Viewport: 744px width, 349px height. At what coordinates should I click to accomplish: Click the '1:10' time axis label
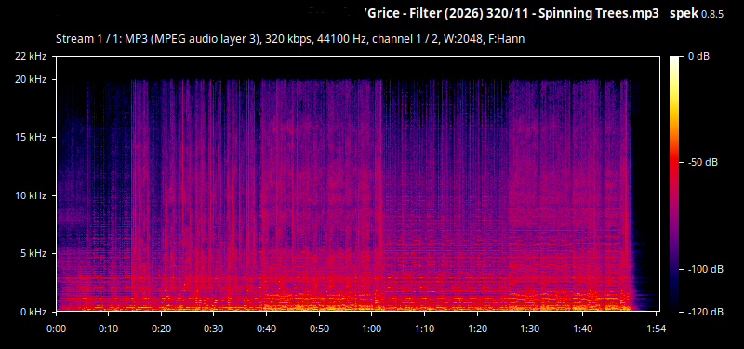coord(424,329)
